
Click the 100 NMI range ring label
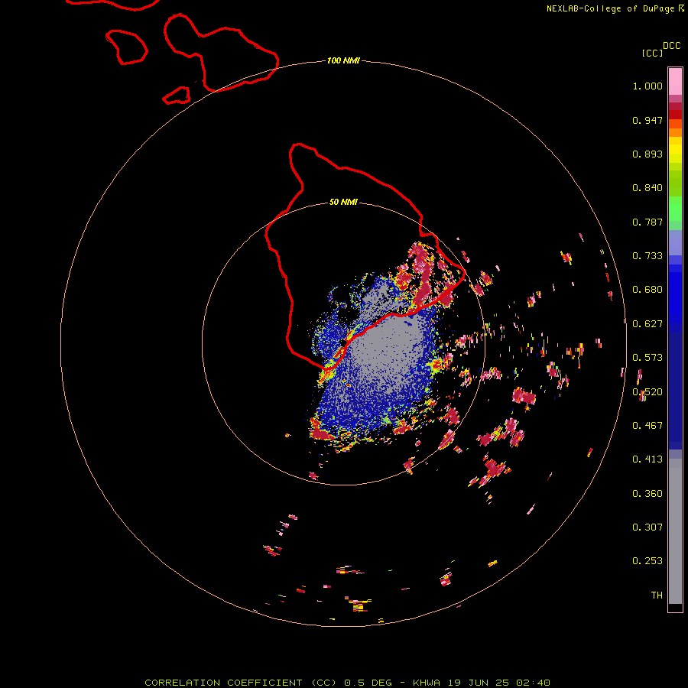[x=343, y=60]
